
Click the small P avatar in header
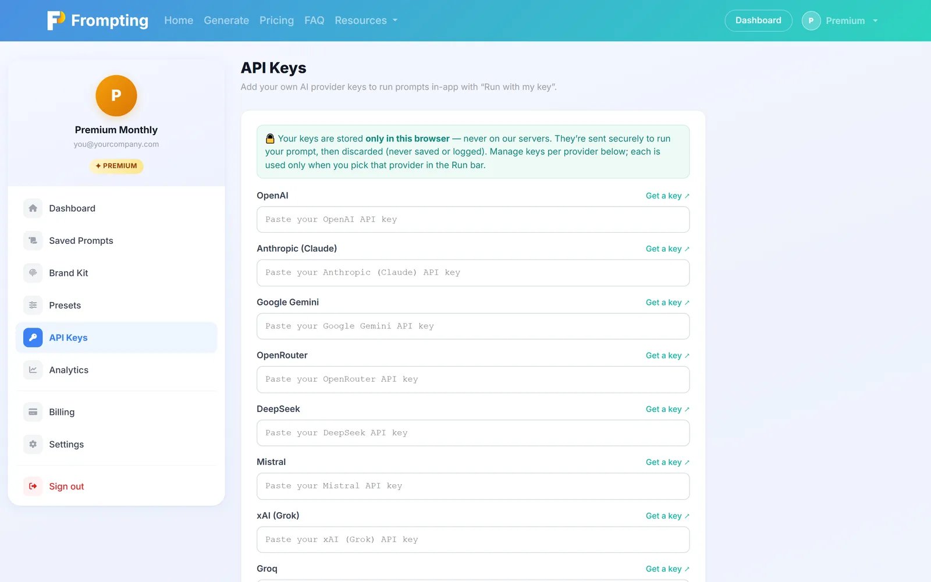pos(811,20)
